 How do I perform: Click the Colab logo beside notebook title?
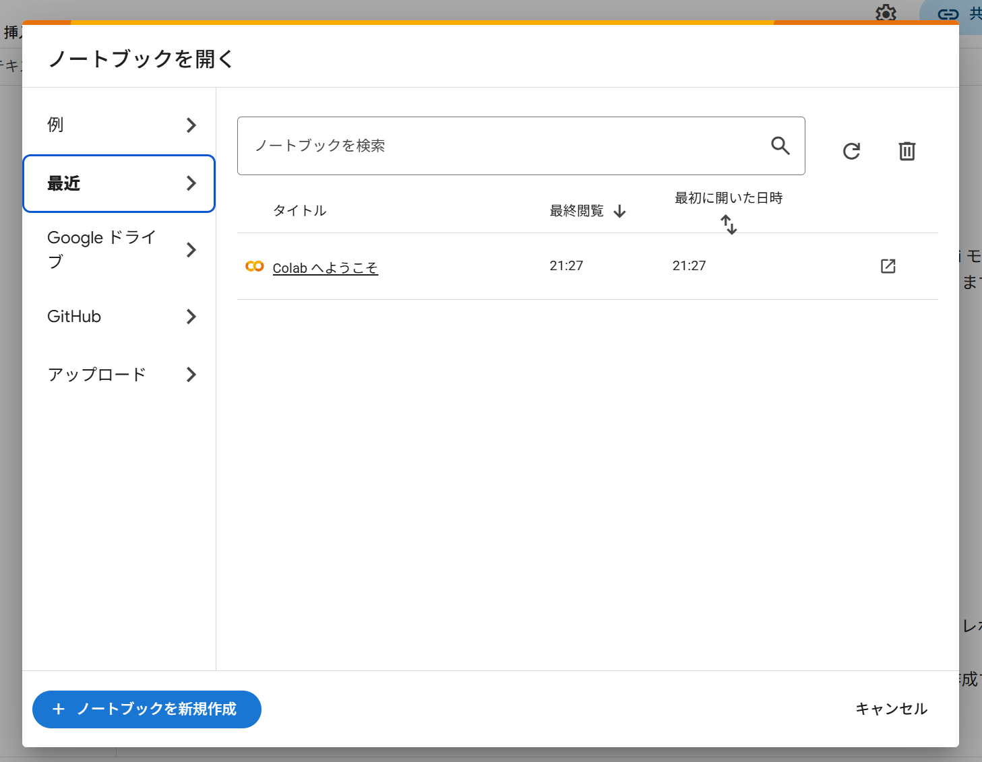point(255,267)
